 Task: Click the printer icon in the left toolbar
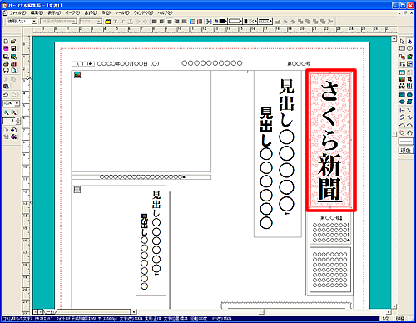pyautogui.click(x=6, y=64)
